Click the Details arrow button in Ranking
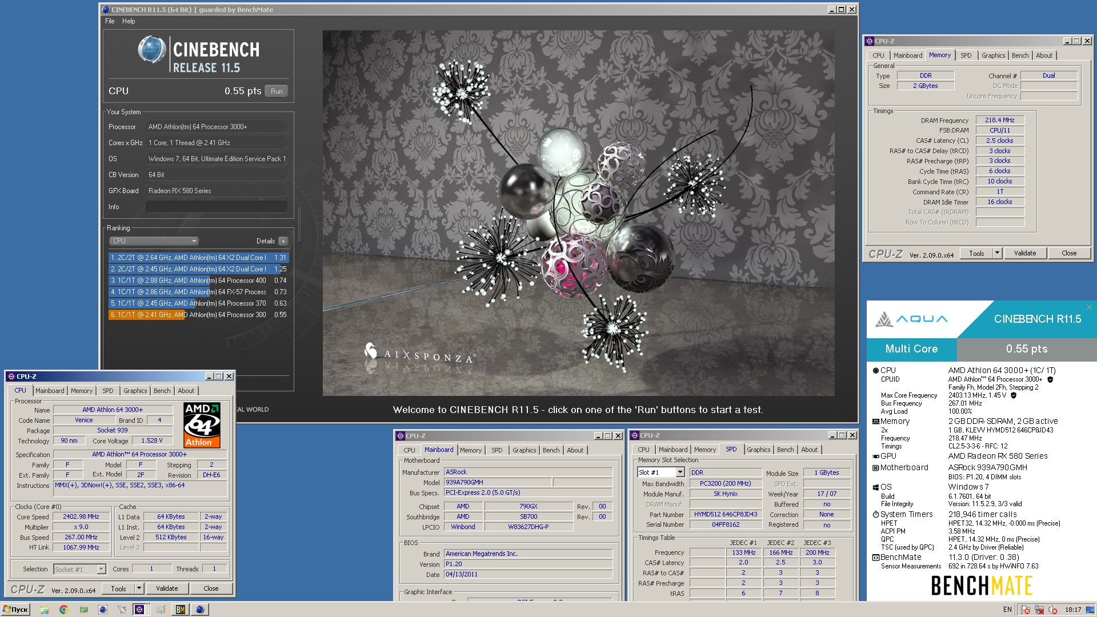The width and height of the screenshot is (1097, 617). point(283,241)
